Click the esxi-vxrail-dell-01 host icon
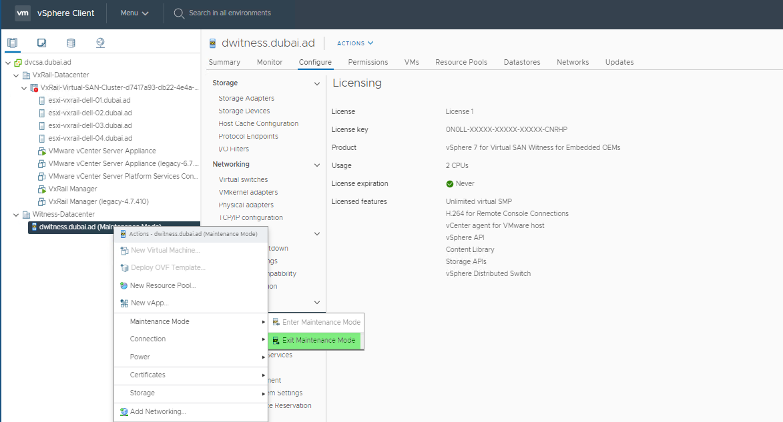Viewport: 783px width, 422px height. (x=42, y=100)
